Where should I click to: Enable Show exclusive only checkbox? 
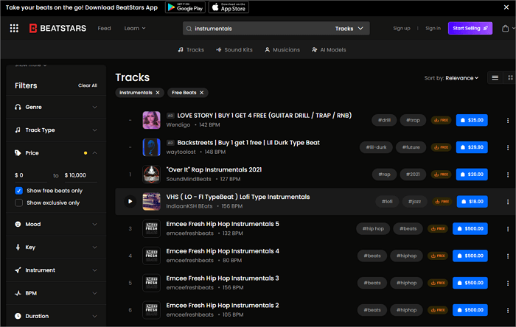tap(19, 203)
